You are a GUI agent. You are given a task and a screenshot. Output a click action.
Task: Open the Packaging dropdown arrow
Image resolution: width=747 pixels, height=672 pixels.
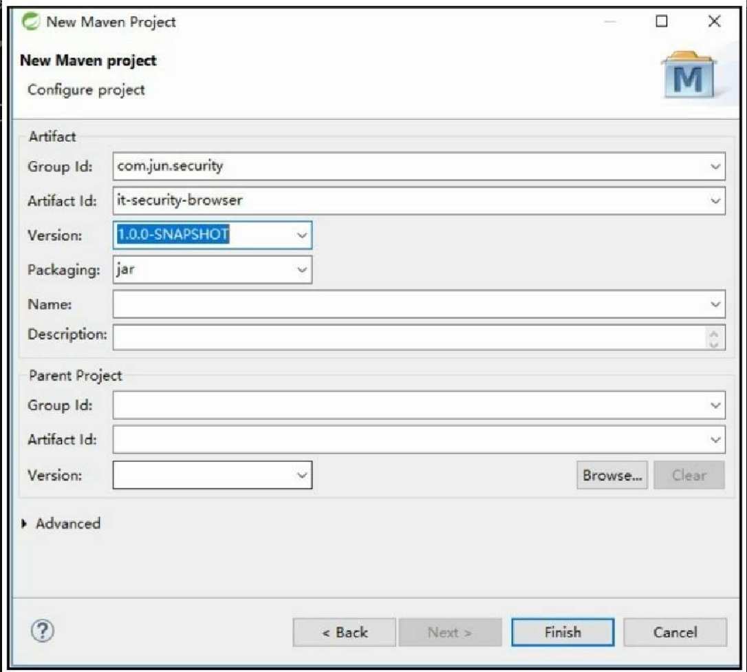click(301, 269)
